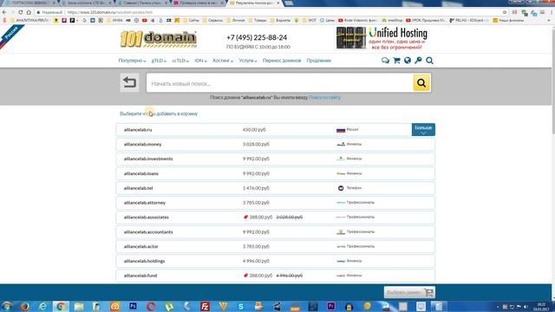
Task: Select the alliancelab.tel domain row
Action: click(276, 188)
